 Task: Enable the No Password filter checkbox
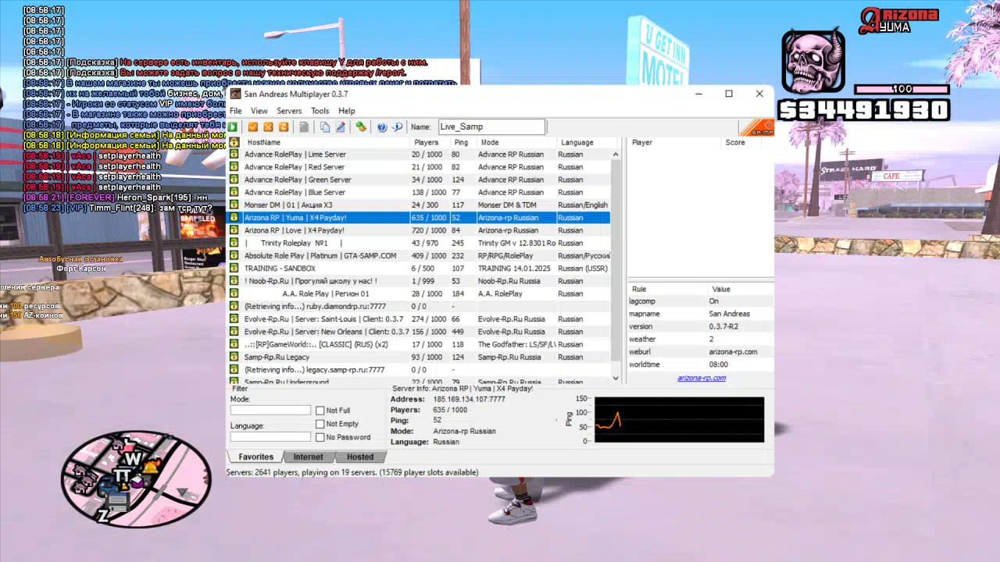[320, 437]
